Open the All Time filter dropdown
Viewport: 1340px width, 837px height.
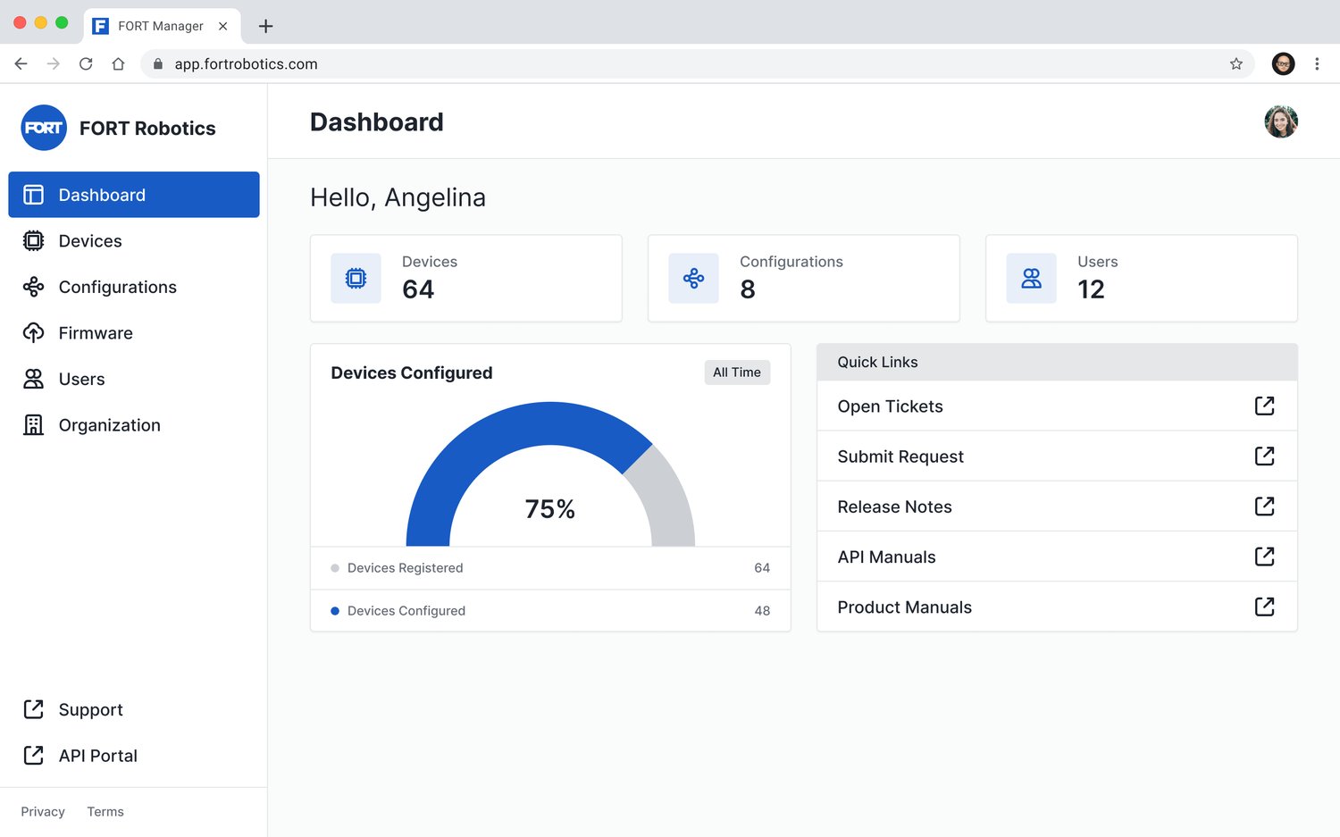pyautogui.click(x=736, y=372)
